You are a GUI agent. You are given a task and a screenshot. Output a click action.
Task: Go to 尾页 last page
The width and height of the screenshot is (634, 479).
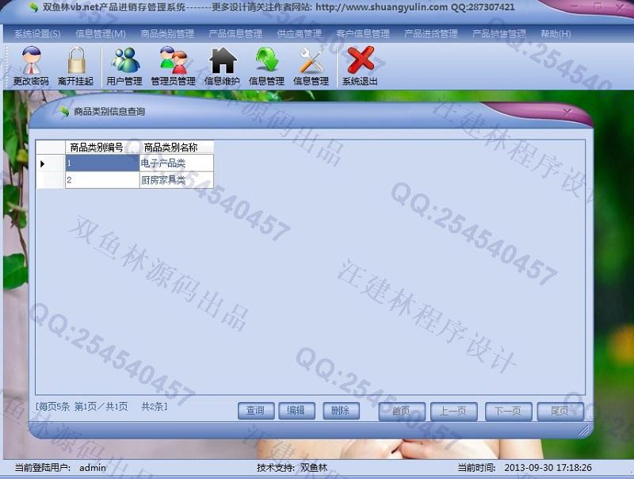[x=560, y=412]
